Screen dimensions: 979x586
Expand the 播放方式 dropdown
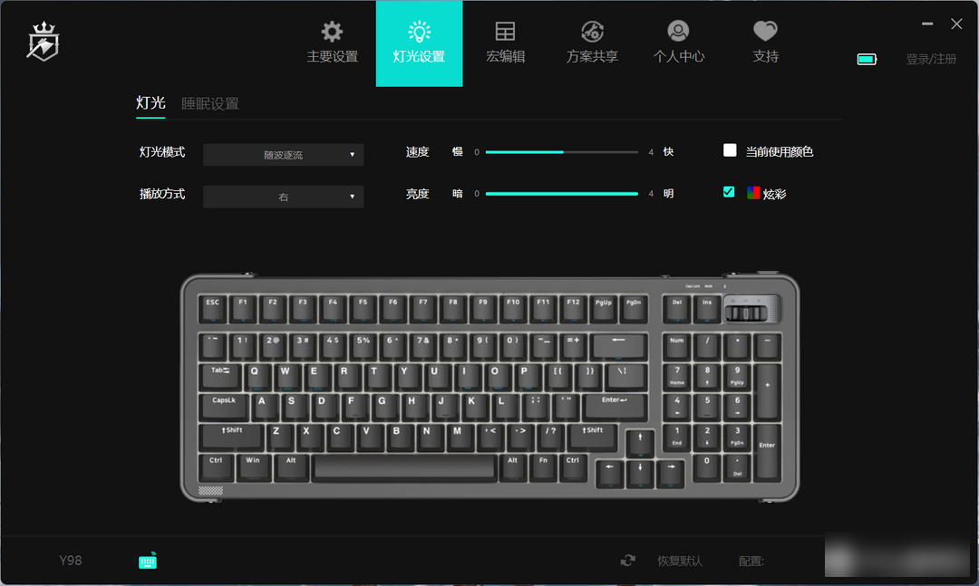pos(284,197)
